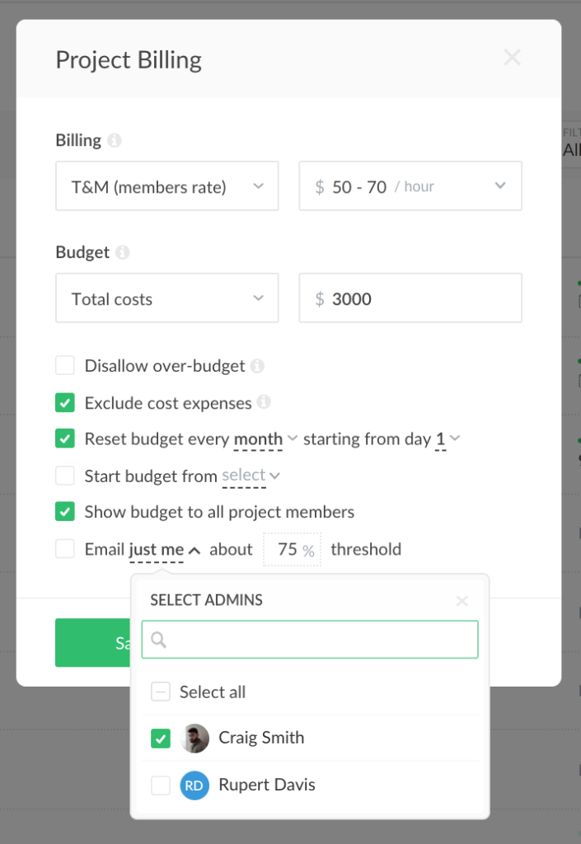The width and height of the screenshot is (581, 844).
Task: Open the T&M billing type dropdown
Action: (166, 186)
